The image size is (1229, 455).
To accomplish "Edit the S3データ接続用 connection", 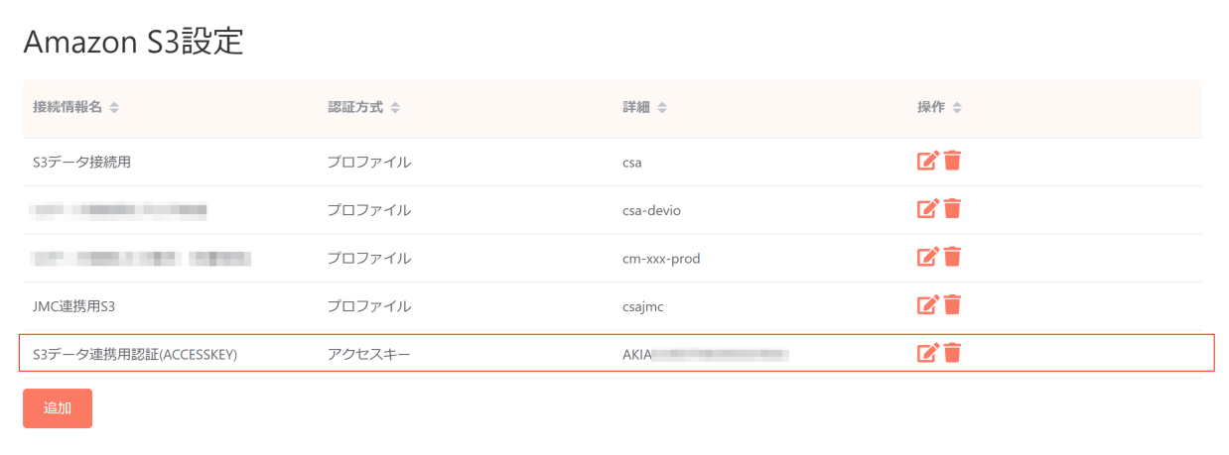I will coord(927,161).
